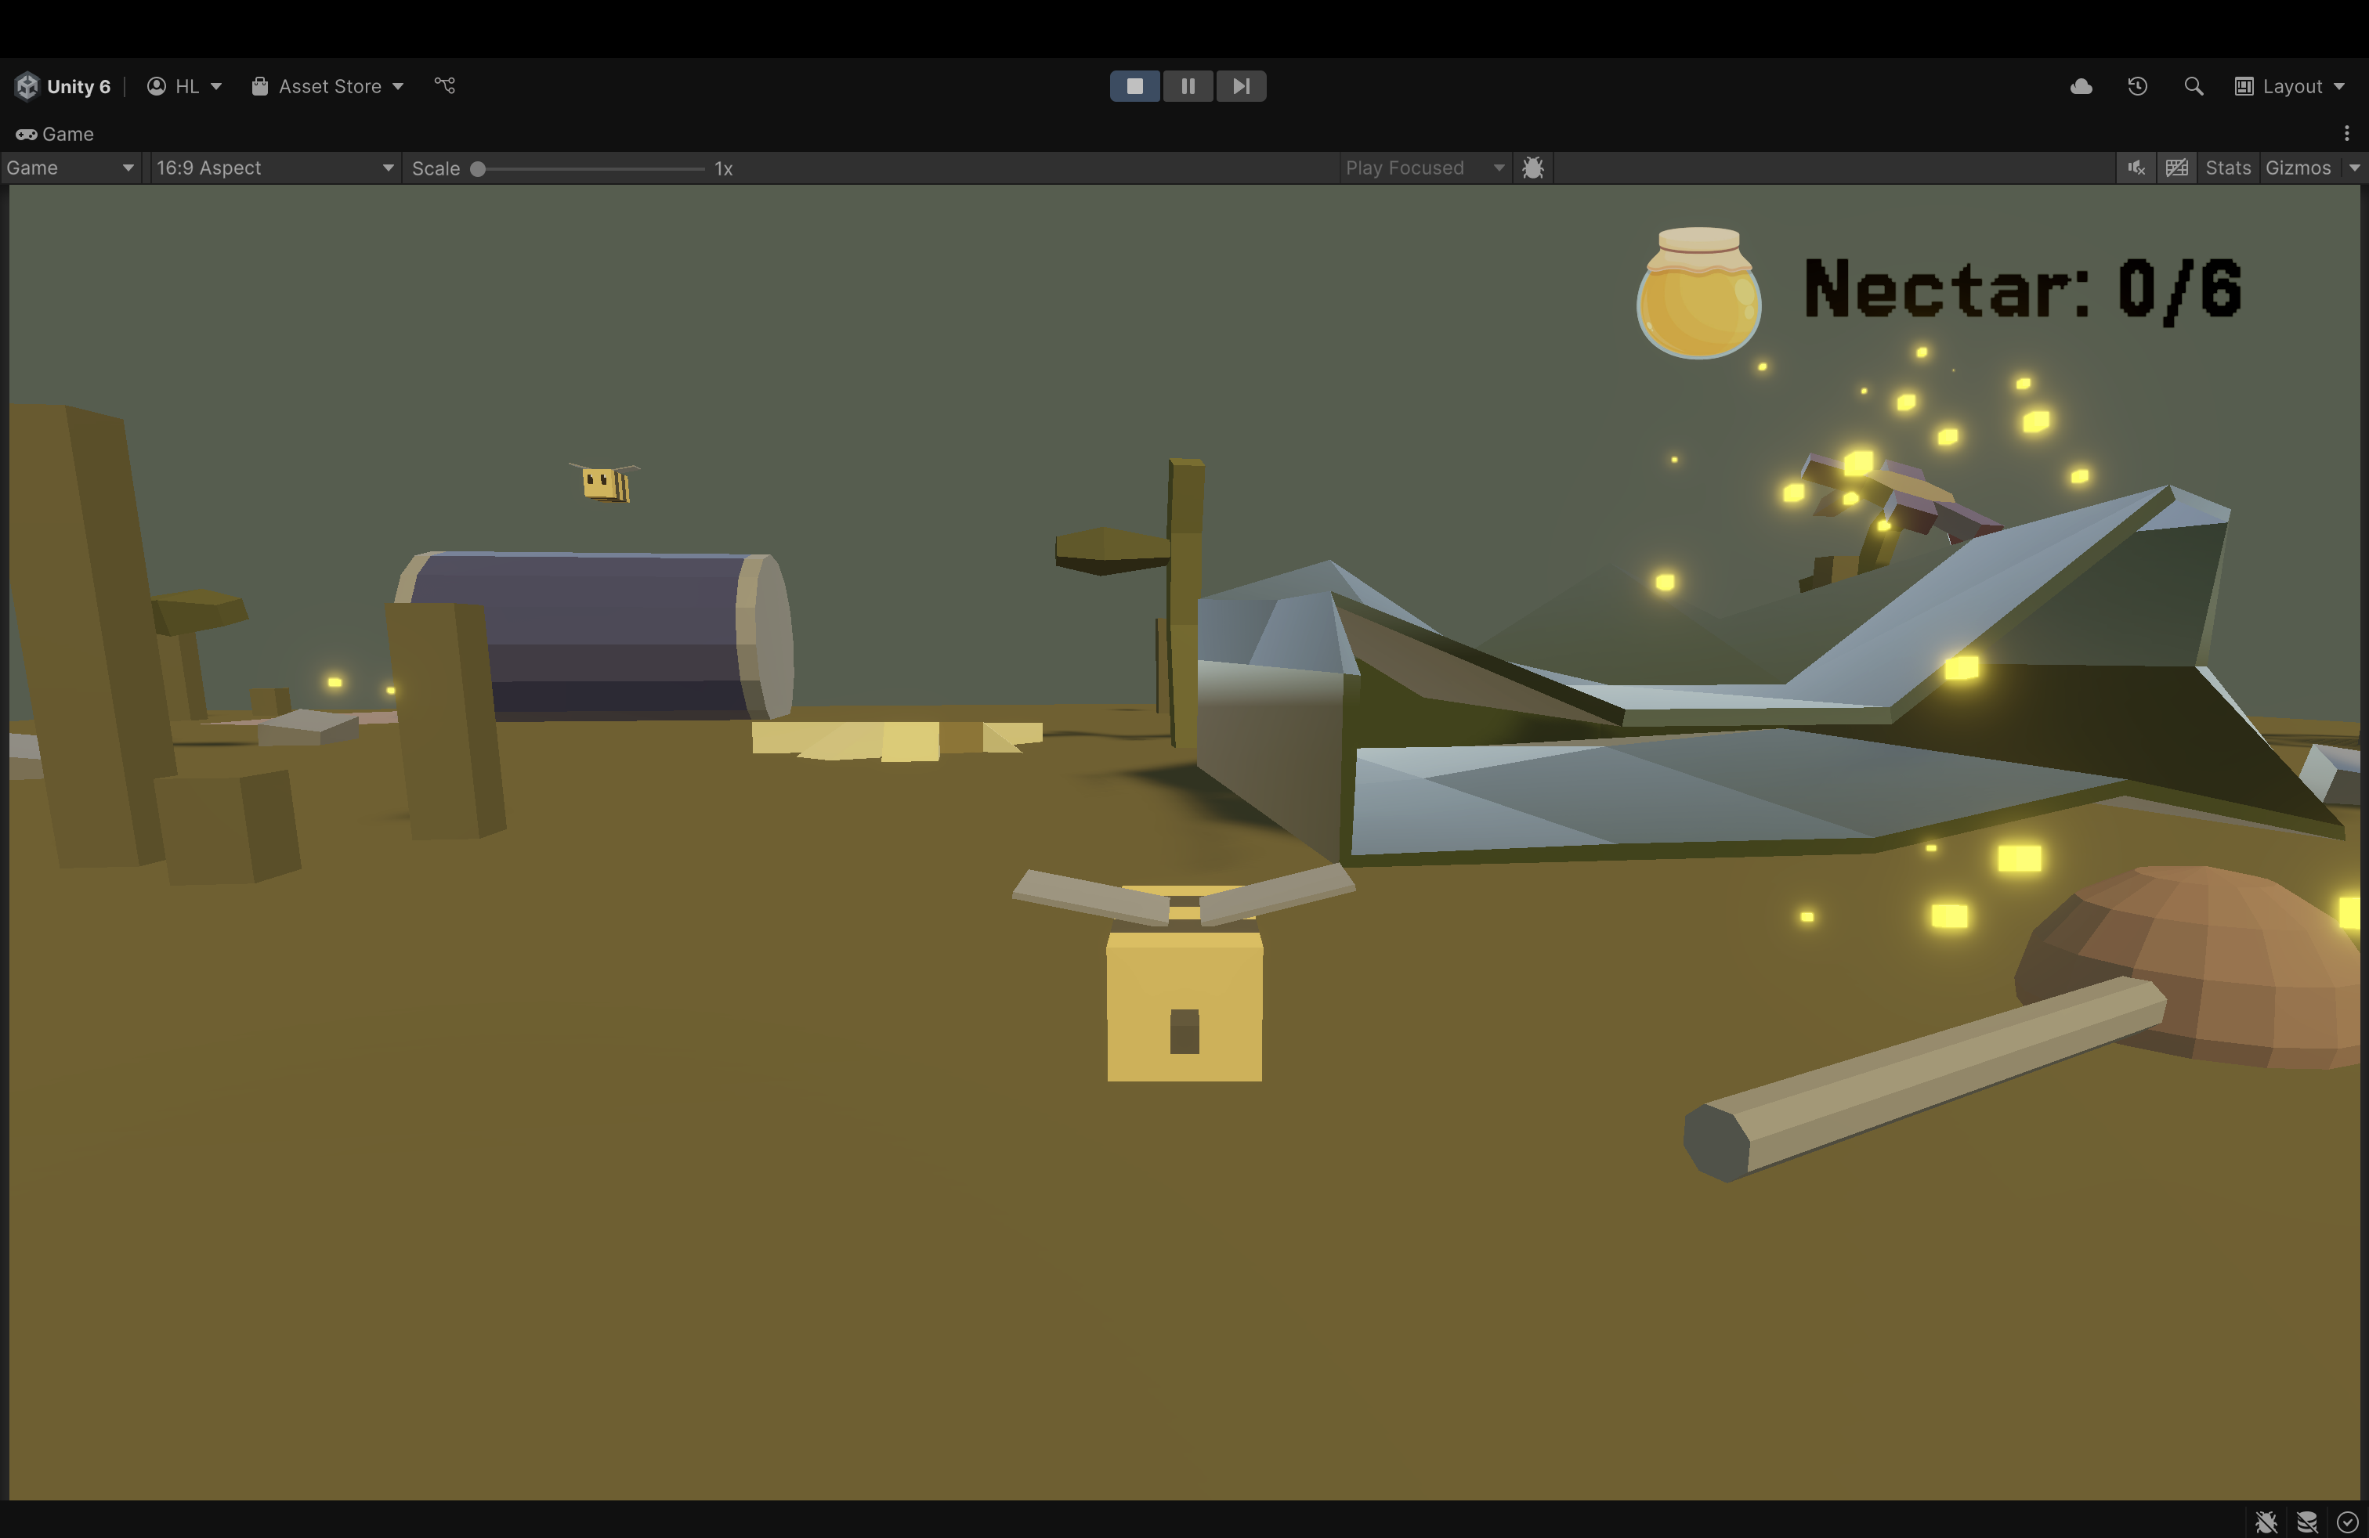The width and height of the screenshot is (2369, 1538).
Task: Toggle mute audio in Game view
Action: [x=2136, y=168]
